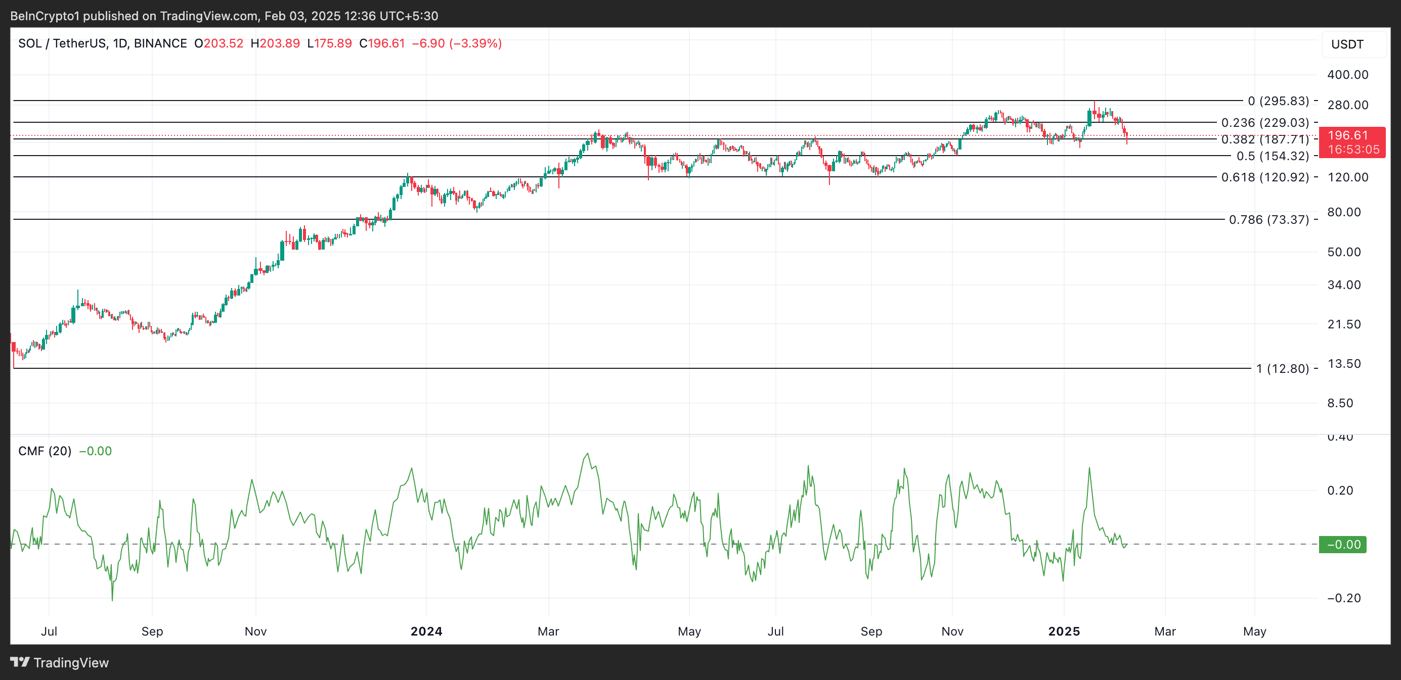Open symbol search via SOL / TetherUS label
This screenshot has height=680, width=1401.
tap(65, 43)
